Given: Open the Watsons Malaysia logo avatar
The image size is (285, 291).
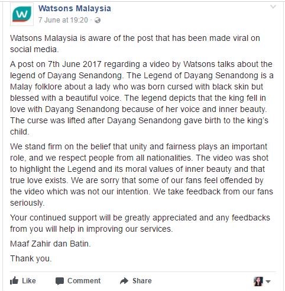Looking at the screenshot, I should (22, 14).
